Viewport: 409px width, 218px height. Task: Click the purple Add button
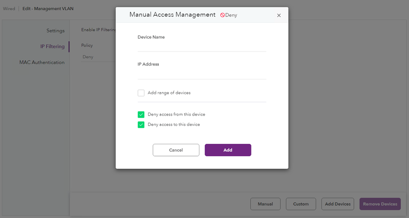point(228,150)
